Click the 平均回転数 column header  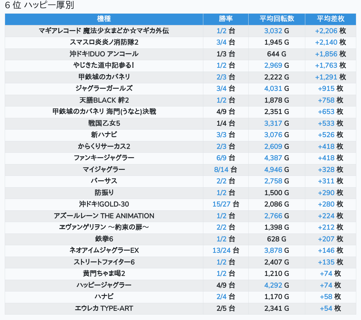277,19
